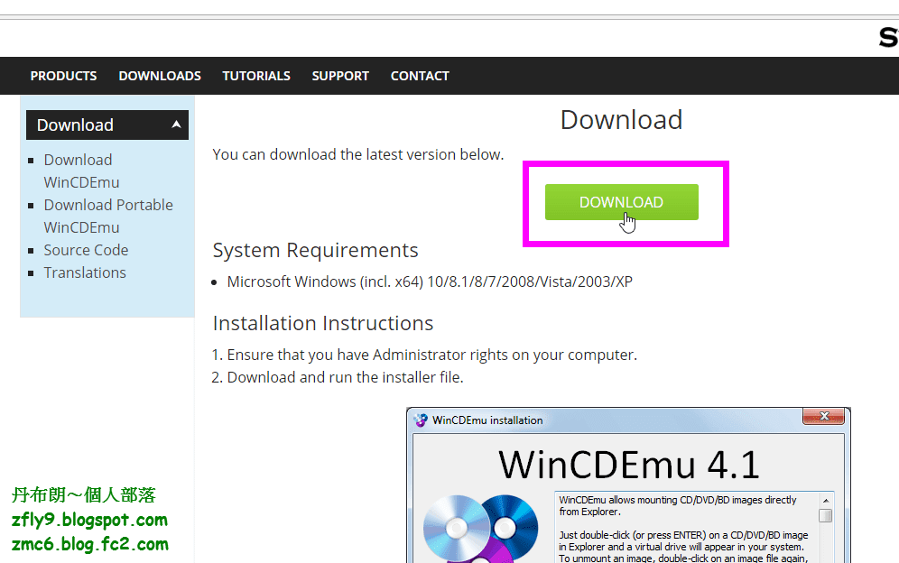Click the 'System Requirements' heading
Viewport: 899px width, 563px height.
(x=315, y=251)
